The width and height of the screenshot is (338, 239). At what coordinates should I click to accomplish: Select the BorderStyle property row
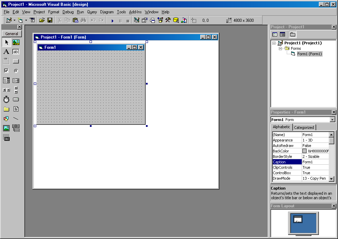[x=300, y=156]
